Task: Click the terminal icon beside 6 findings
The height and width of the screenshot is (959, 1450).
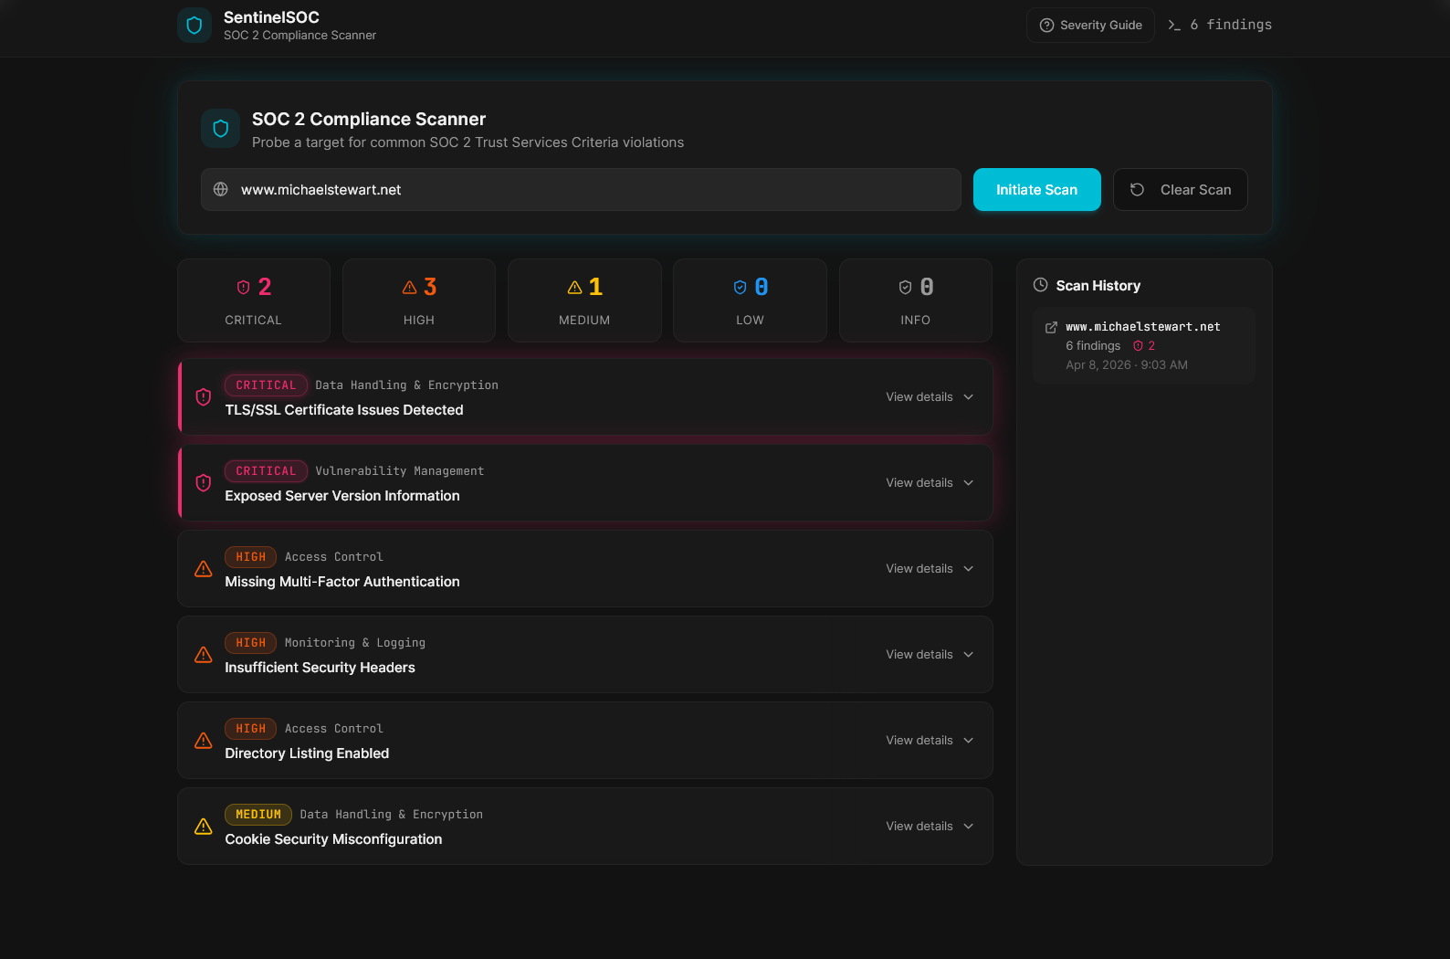Action: coord(1174,26)
